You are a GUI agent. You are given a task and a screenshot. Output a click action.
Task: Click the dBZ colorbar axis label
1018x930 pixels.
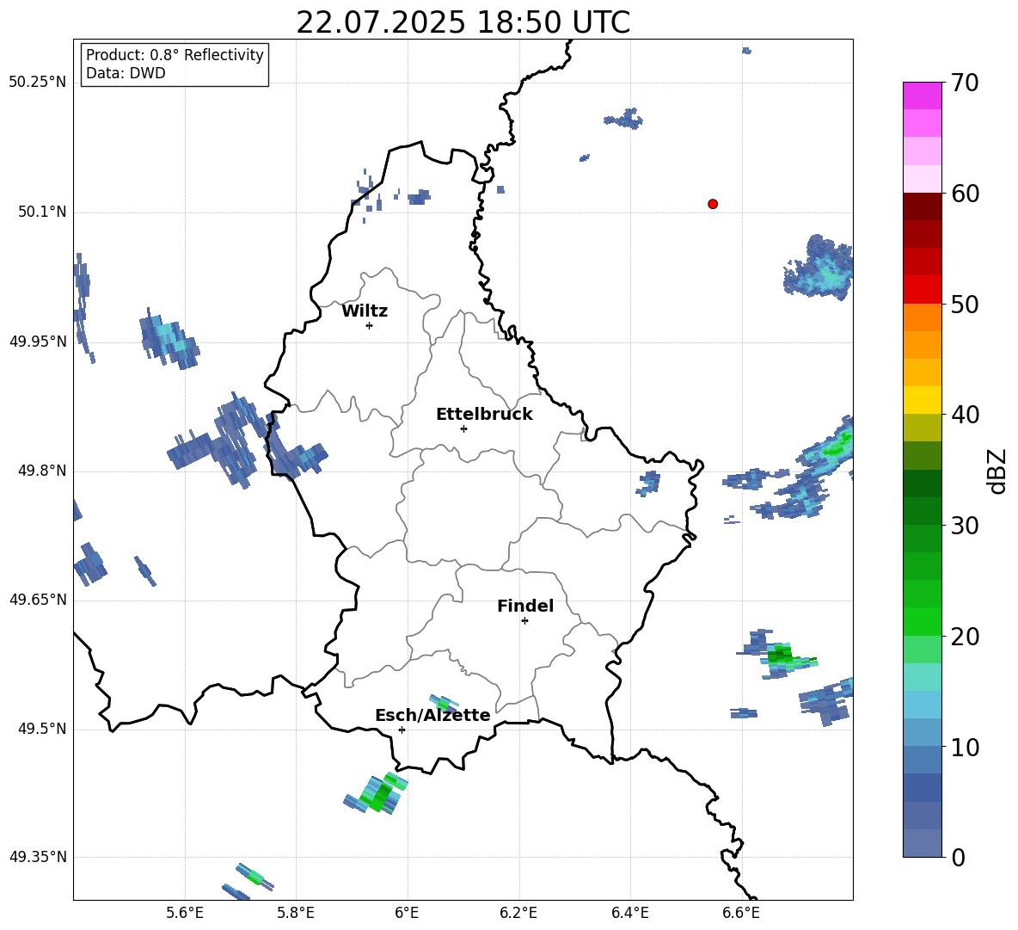(997, 471)
